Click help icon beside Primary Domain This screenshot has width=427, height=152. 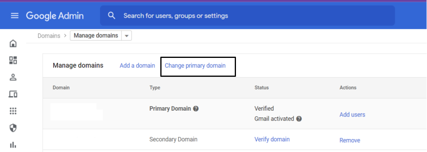pos(196,108)
